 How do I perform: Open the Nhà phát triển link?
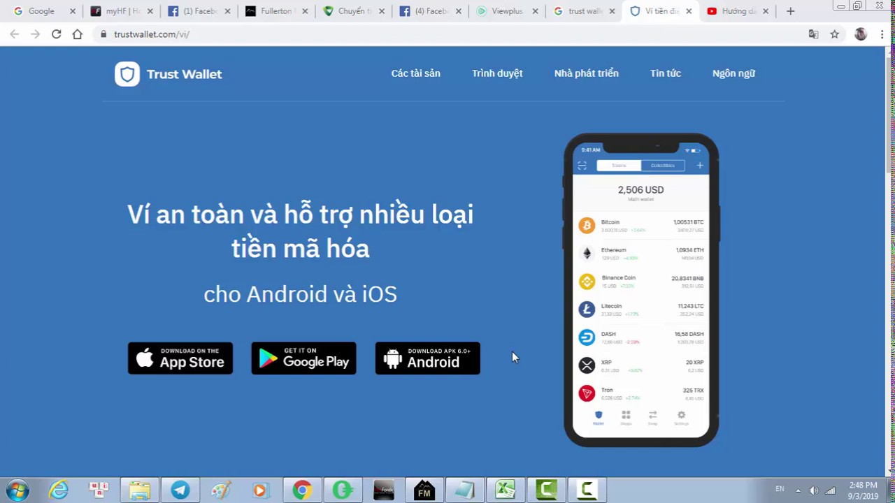[x=586, y=73]
